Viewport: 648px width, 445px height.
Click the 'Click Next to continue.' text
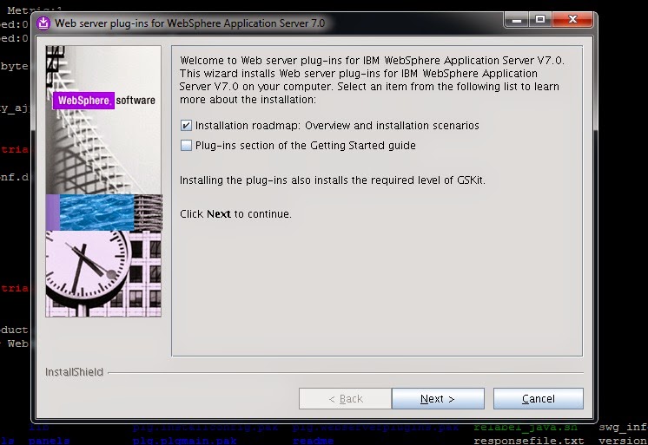pos(235,214)
